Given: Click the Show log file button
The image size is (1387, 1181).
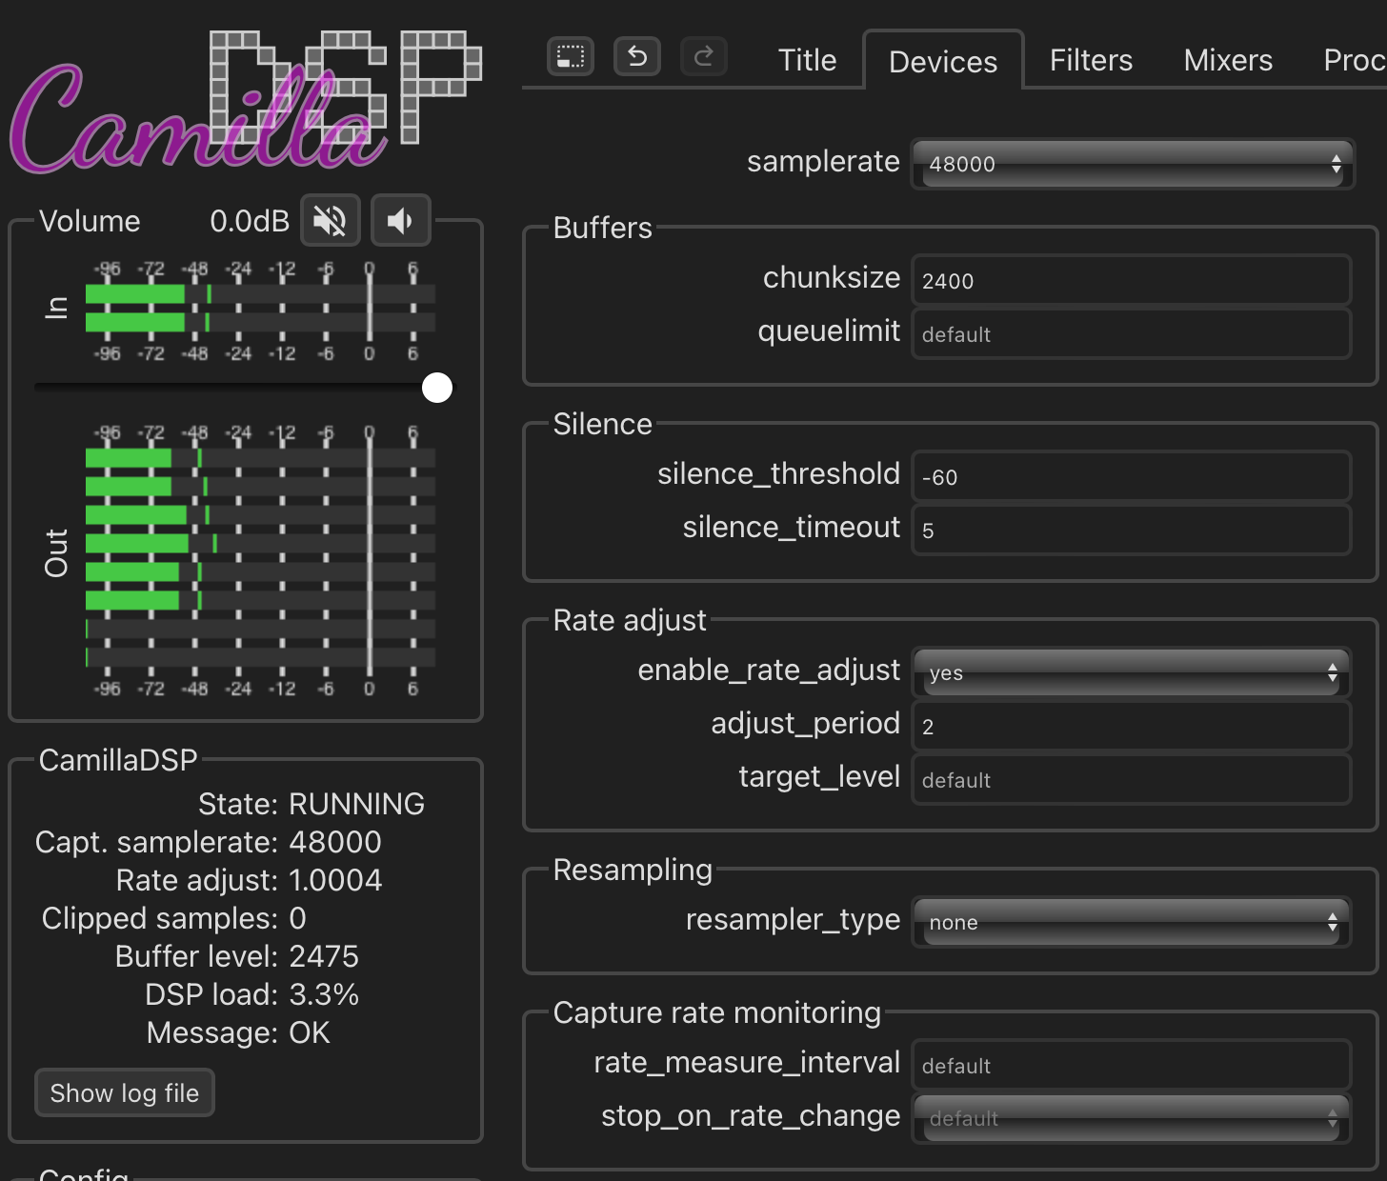Looking at the screenshot, I should (x=125, y=1092).
